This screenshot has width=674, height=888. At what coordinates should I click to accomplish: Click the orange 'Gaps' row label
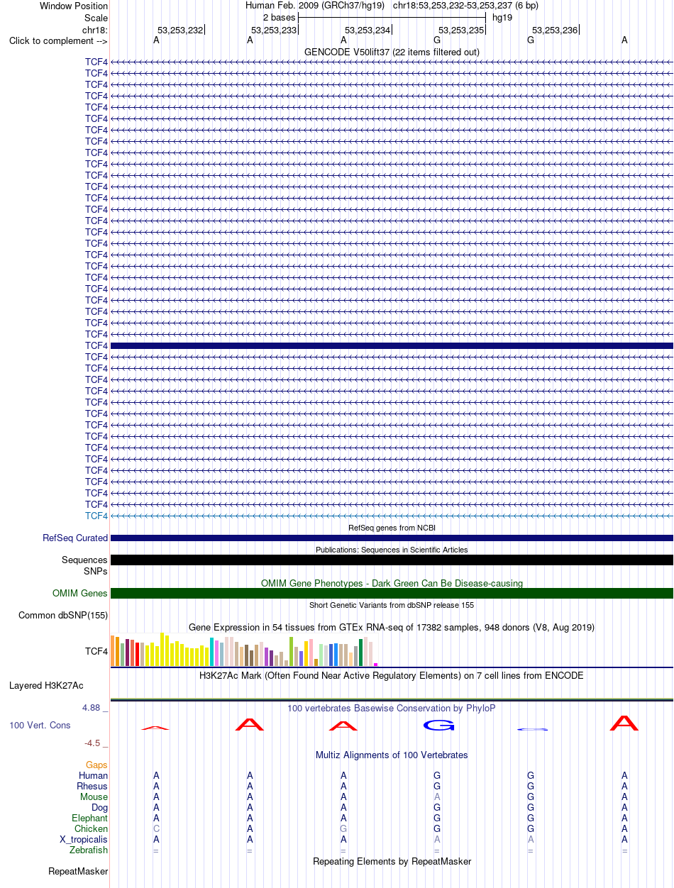pyautogui.click(x=97, y=765)
